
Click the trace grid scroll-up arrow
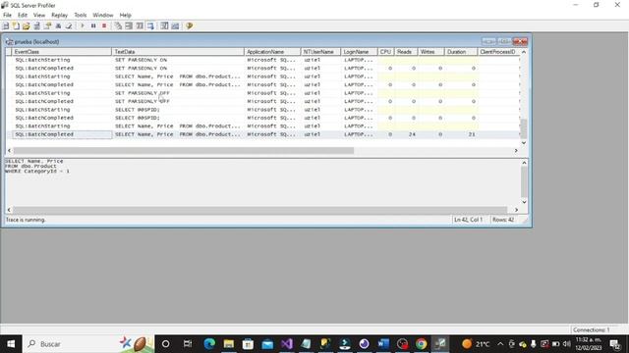click(524, 52)
